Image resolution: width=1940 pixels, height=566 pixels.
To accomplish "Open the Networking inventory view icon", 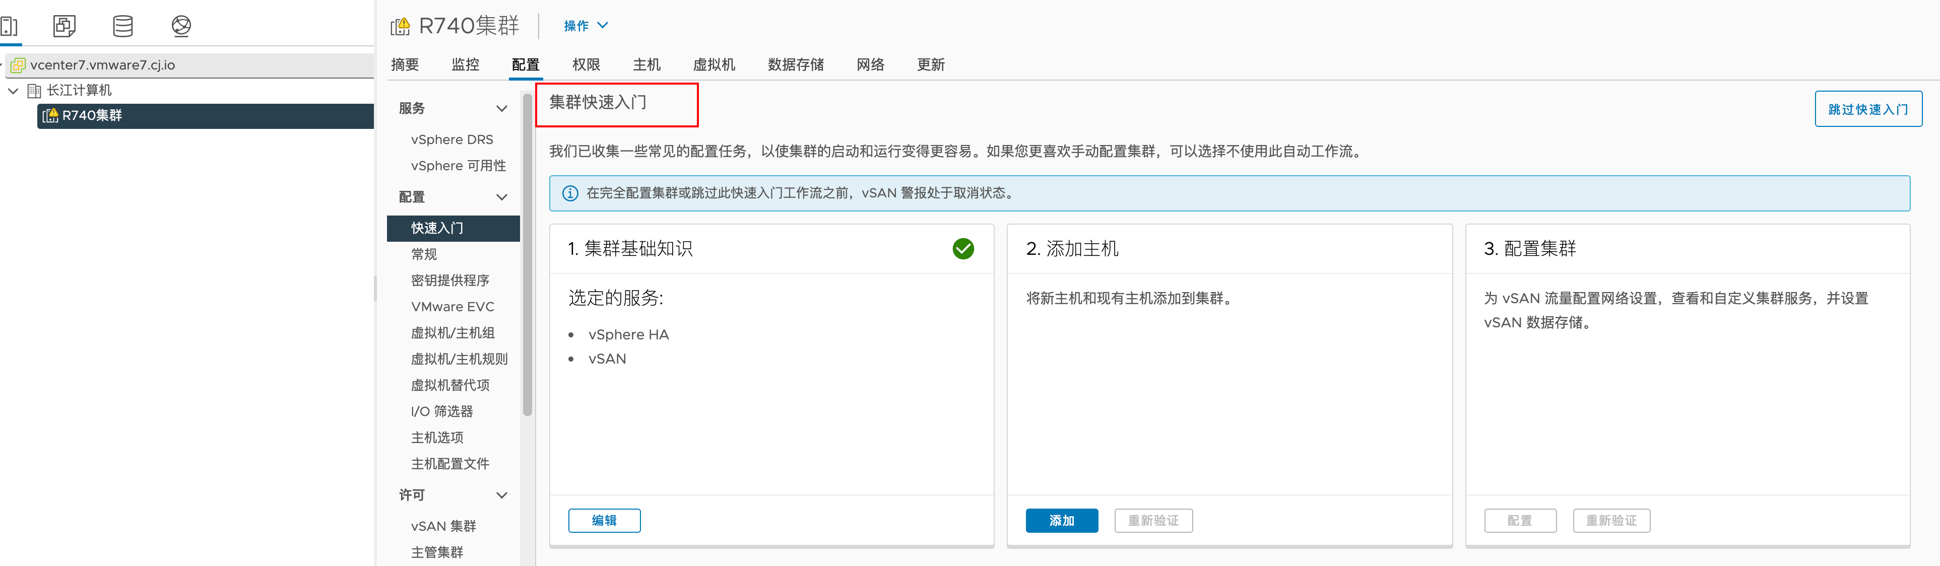I will (x=181, y=26).
